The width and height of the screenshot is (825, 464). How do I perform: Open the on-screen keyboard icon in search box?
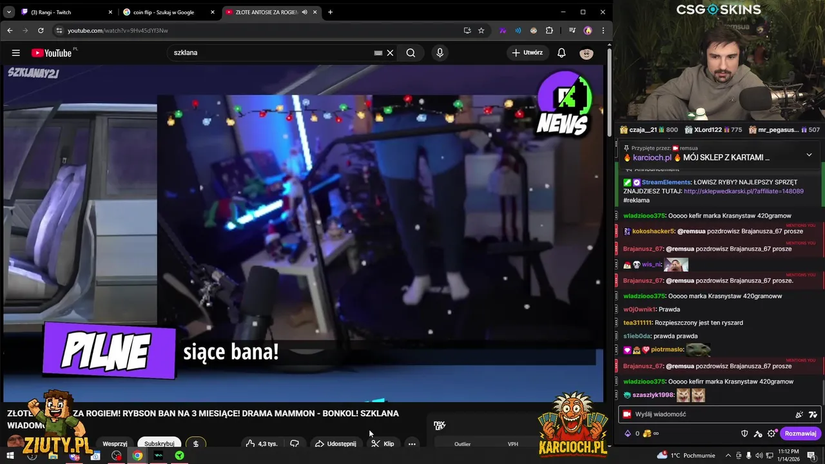[378, 53]
